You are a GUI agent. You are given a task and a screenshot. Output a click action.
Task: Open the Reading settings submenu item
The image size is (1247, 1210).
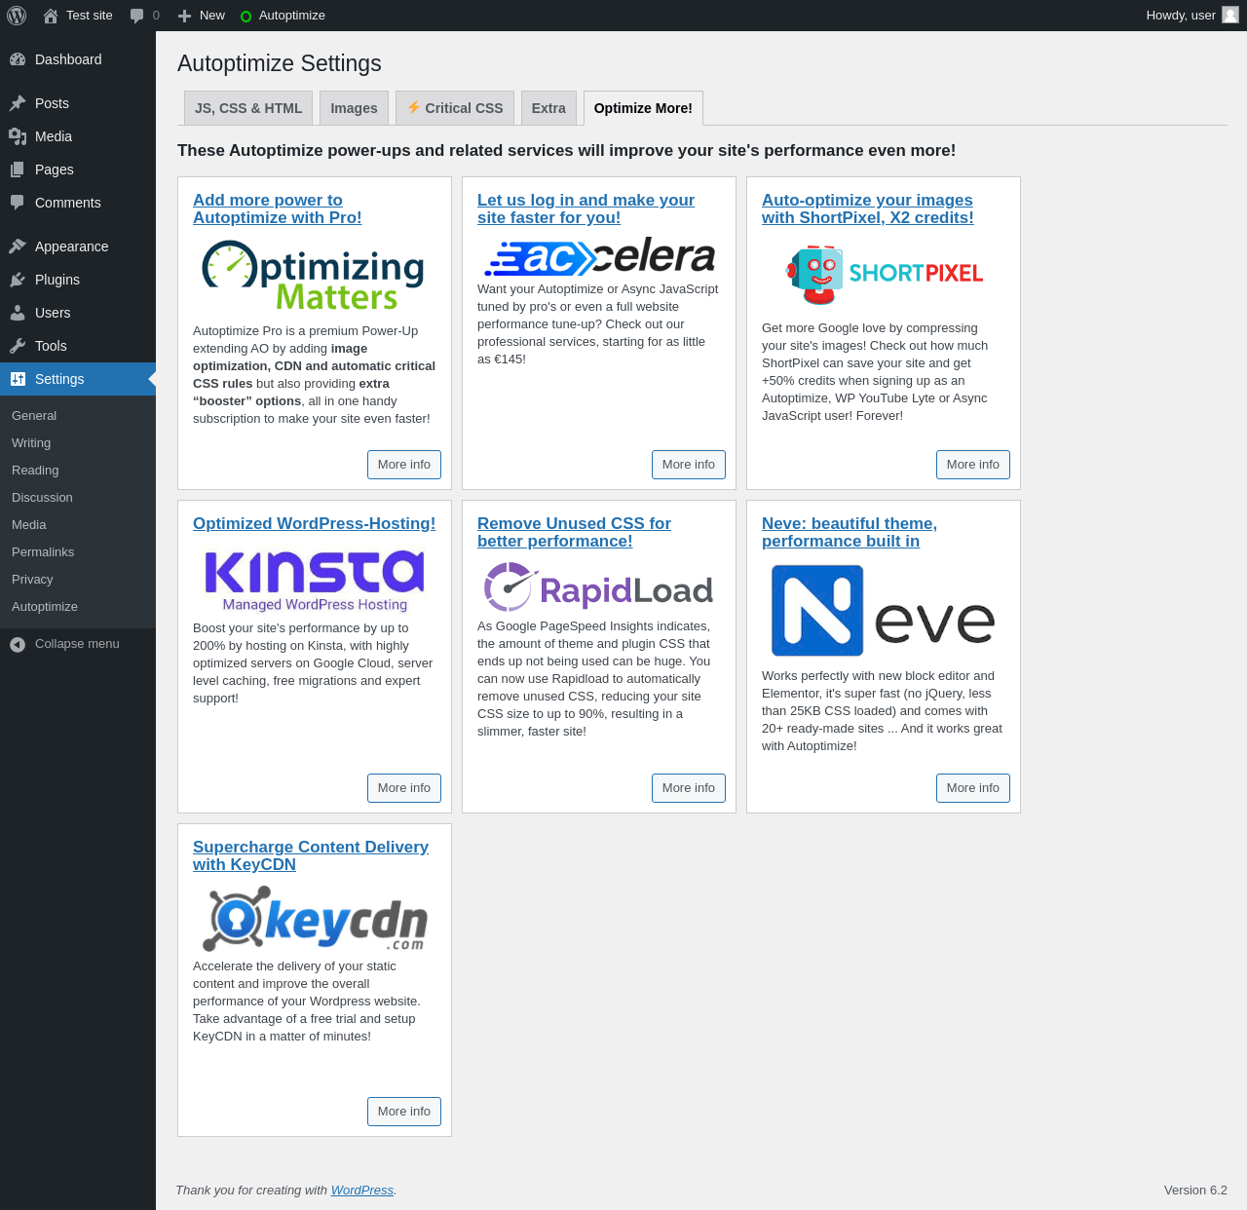pos(35,471)
